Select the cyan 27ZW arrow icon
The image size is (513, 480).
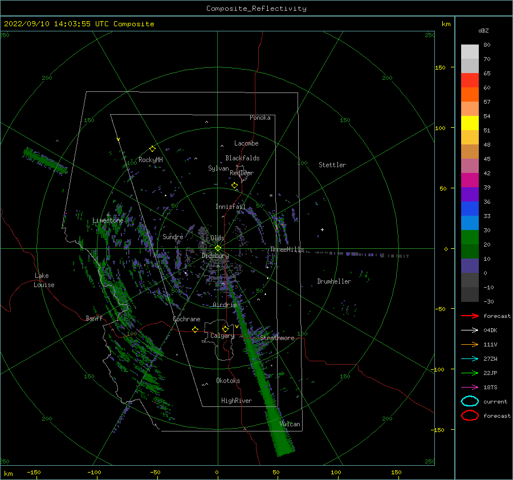[470, 359]
